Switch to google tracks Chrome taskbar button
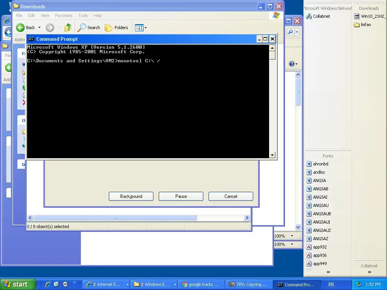Screen dimensions: 387x290 [201, 284]
